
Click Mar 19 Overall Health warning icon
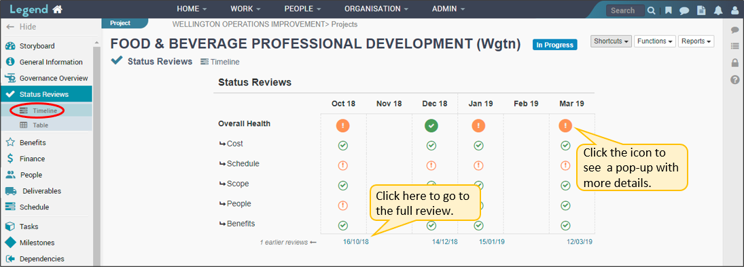tap(565, 125)
